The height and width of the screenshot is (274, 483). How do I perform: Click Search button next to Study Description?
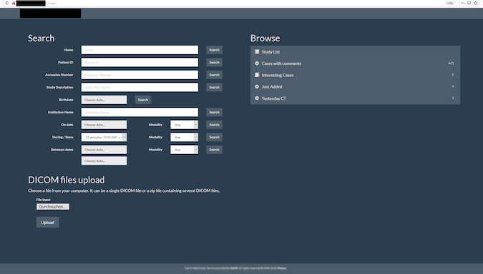215,87
